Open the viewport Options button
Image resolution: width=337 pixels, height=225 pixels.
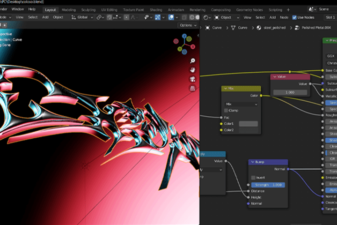(188, 25)
